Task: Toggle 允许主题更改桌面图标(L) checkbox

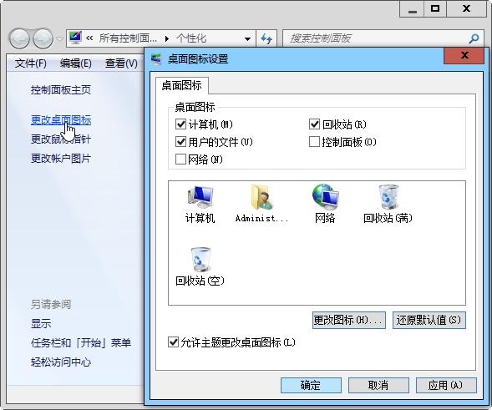Action: [x=173, y=342]
